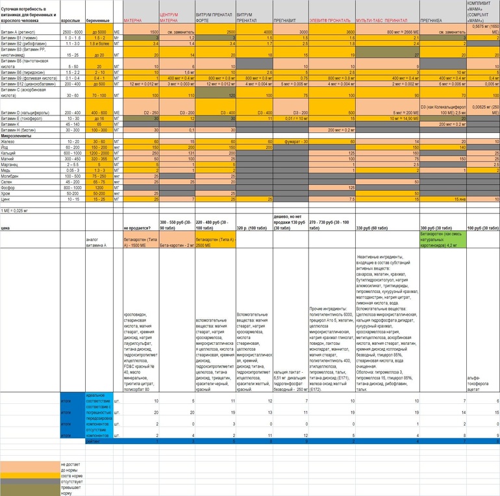This screenshot has height=496, width=500.
Task: Click the 'Витамин H (биотин)' row label
Action: 30,130
